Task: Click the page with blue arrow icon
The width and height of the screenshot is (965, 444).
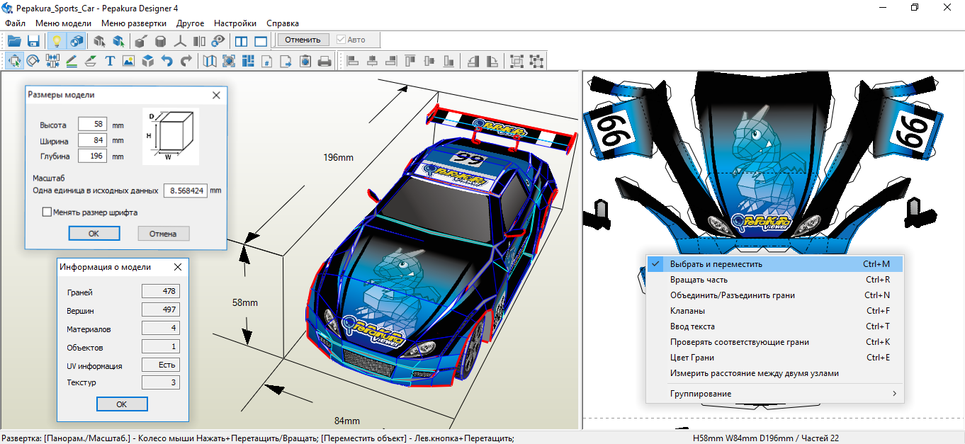Action: pyautogui.click(x=286, y=61)
